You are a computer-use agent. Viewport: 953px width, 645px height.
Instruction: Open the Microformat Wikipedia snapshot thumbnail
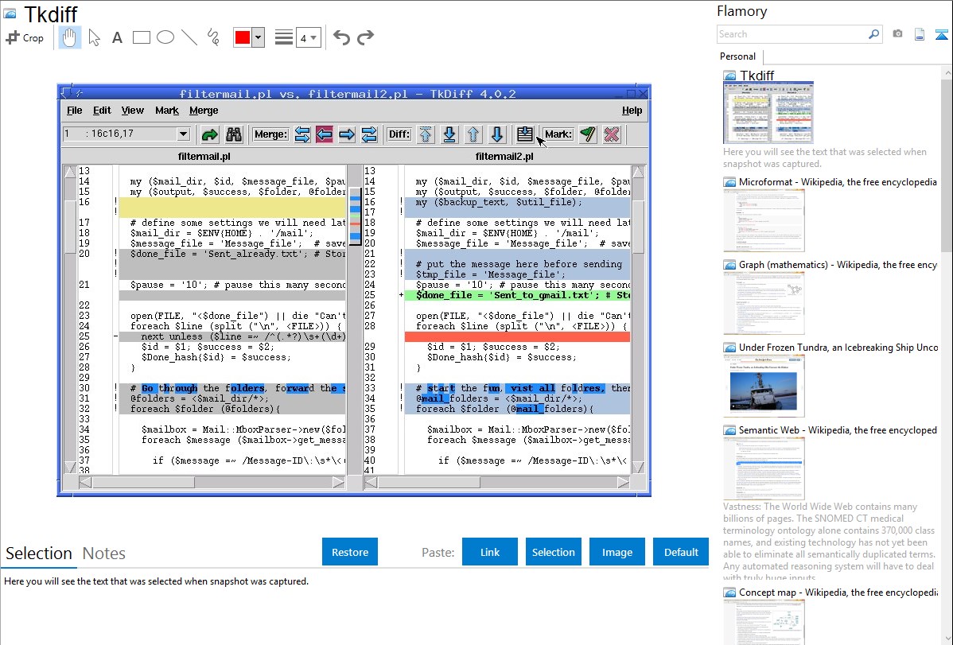coord(764,220)
